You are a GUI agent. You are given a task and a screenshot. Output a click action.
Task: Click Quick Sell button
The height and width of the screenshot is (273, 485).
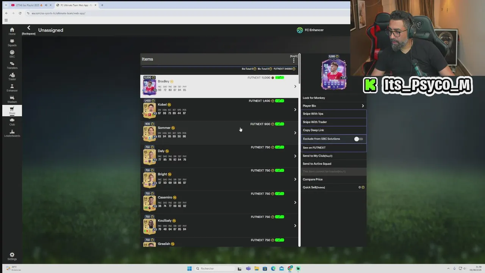coord(333,187)
